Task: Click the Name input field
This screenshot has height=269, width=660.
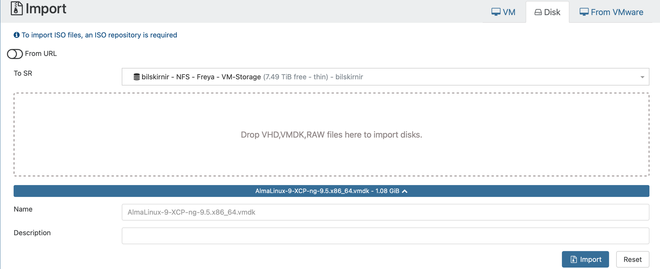Action: tap(385, 212)
